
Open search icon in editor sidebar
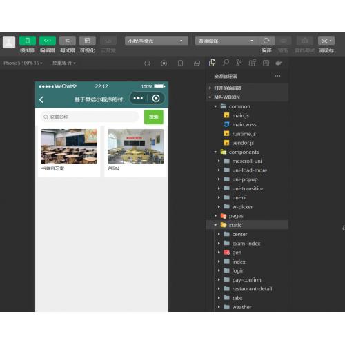click(x=226, y=63)
